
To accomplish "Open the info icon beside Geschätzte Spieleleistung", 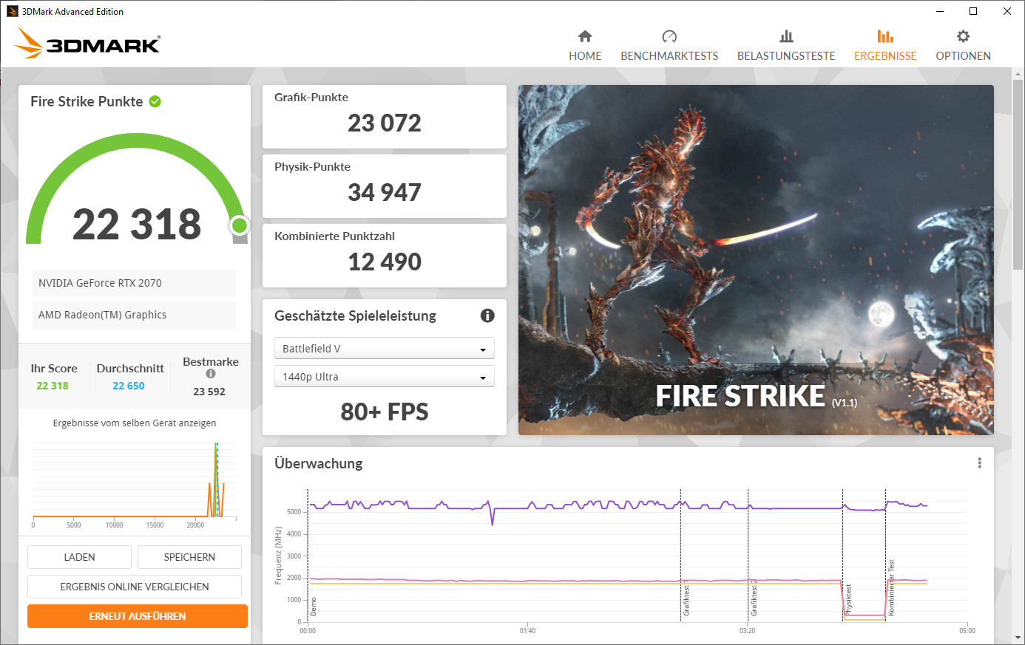I will 487,315.
